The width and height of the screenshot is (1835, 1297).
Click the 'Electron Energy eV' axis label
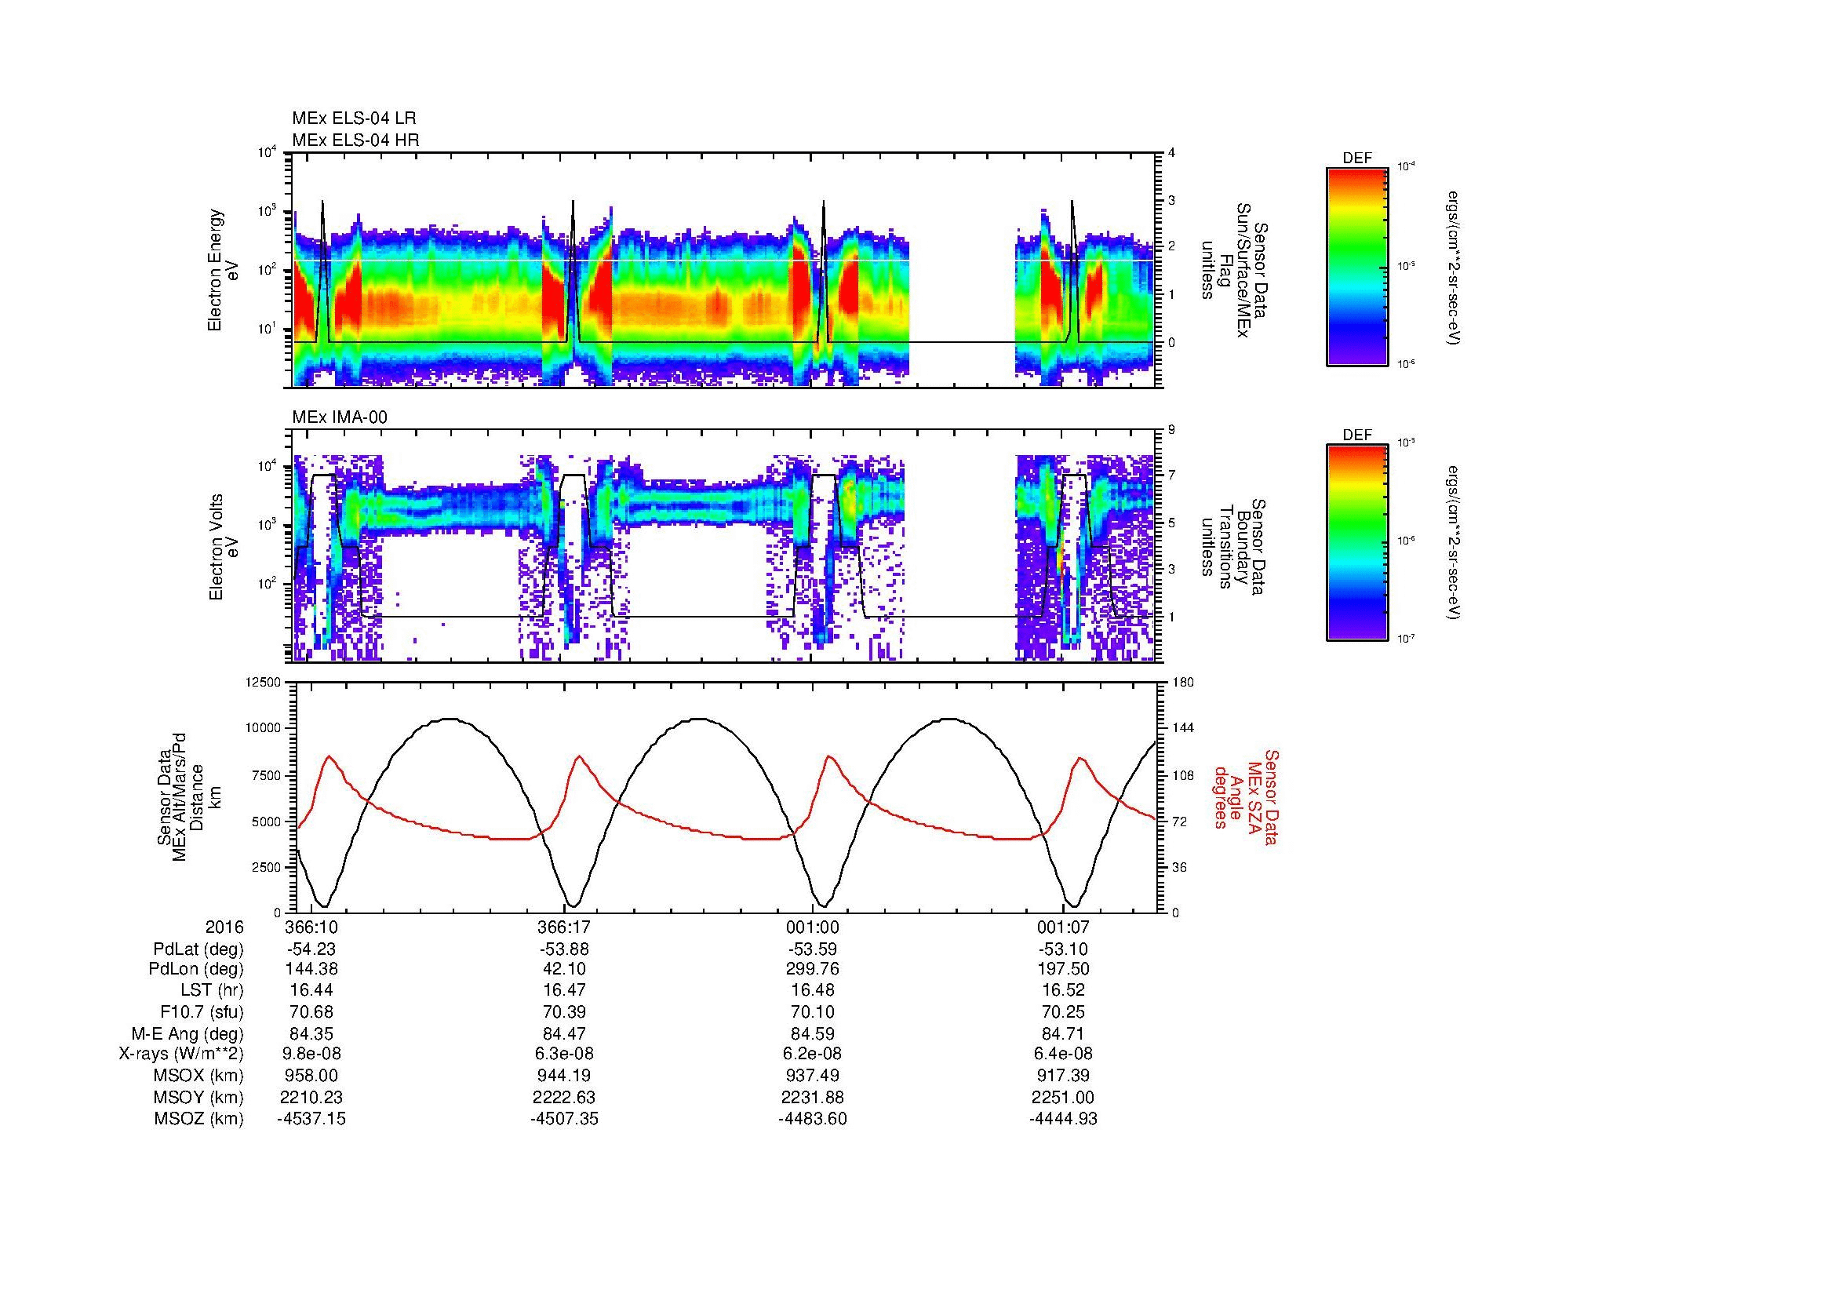click(x=224, y=269)
